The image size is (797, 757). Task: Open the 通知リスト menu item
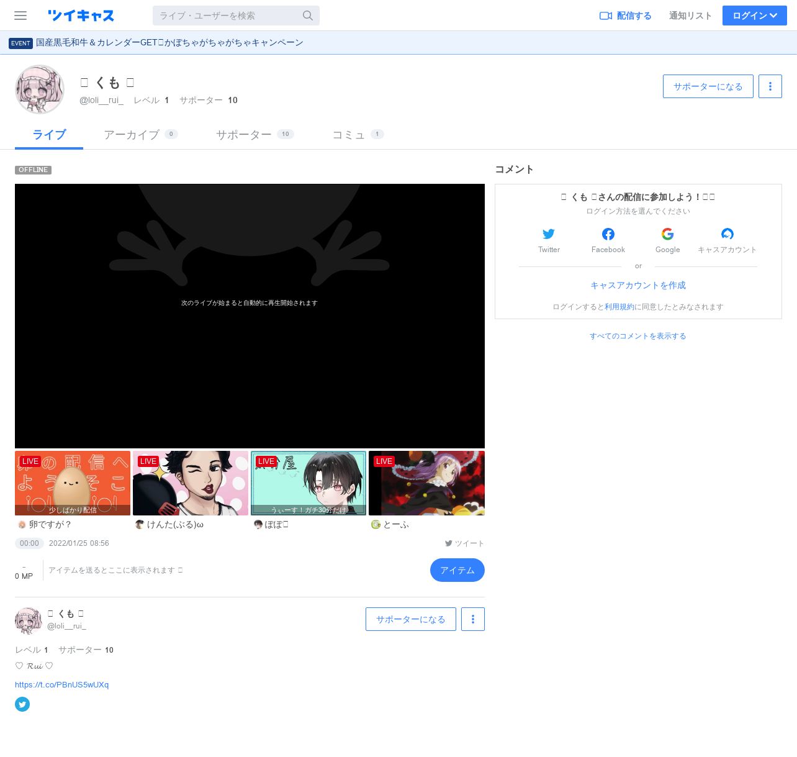[690, 16]
